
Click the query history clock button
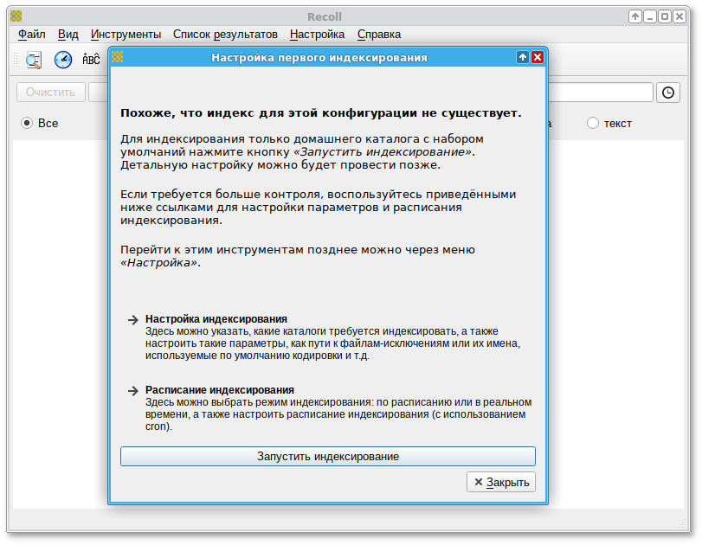click(x=668, y=93)
